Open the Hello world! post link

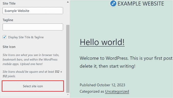click(x=102, y=42)
